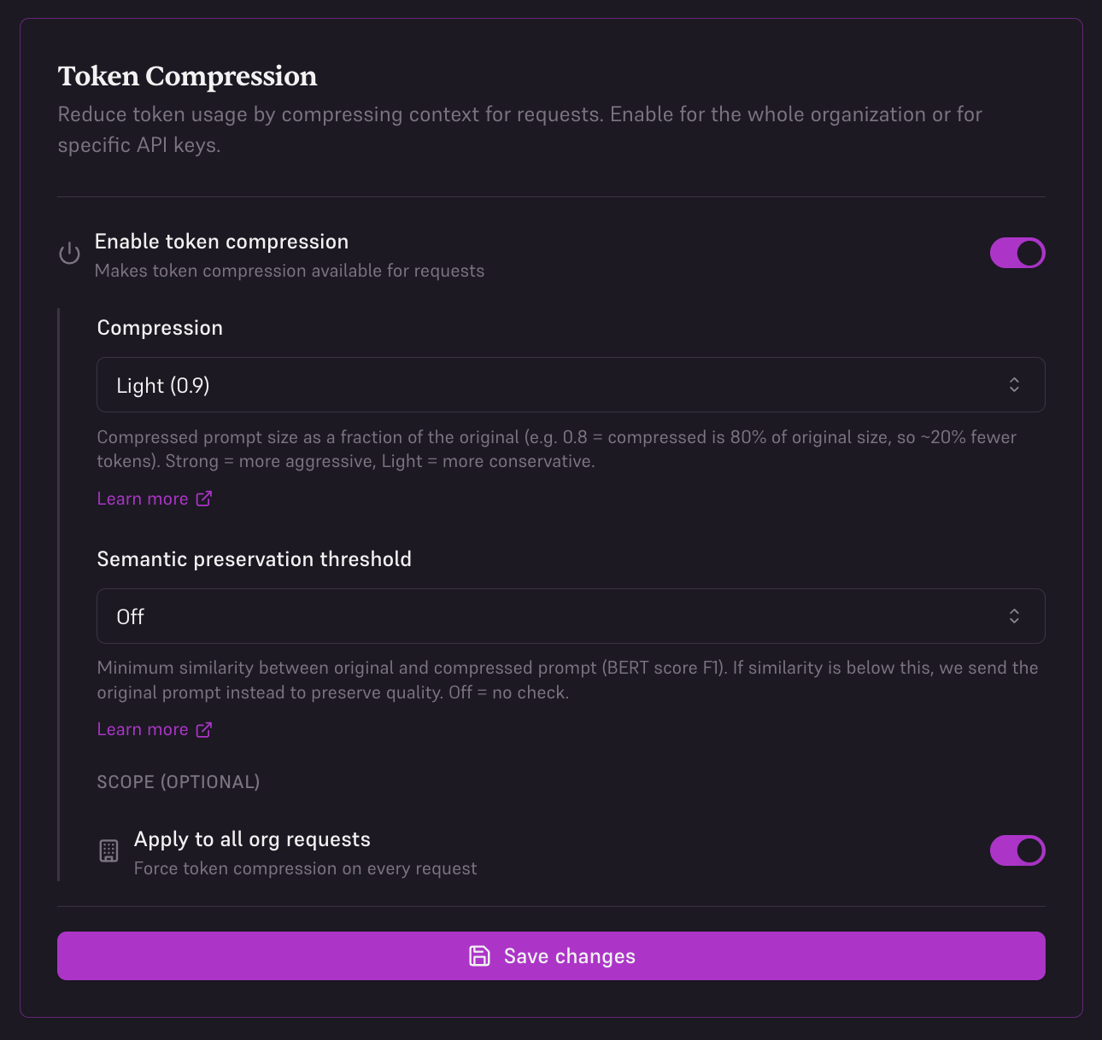Click the building icon next to Apply to all org requests
1102x1040 pixels.
pyautogui.click(x=108, y=850)
